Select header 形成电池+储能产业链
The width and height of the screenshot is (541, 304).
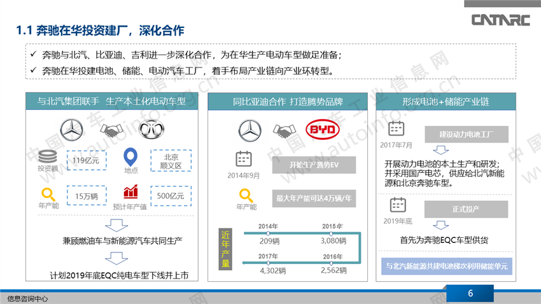coord(446,101)
